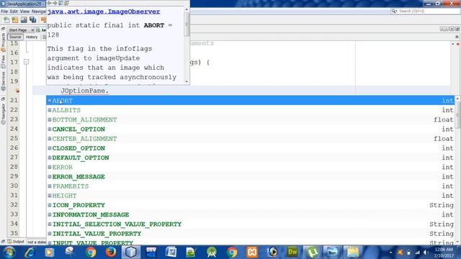Viewport: 461px width, 259px height.
Task: Go back in the Javadoc popup
Action: click(x=50, y=3)
